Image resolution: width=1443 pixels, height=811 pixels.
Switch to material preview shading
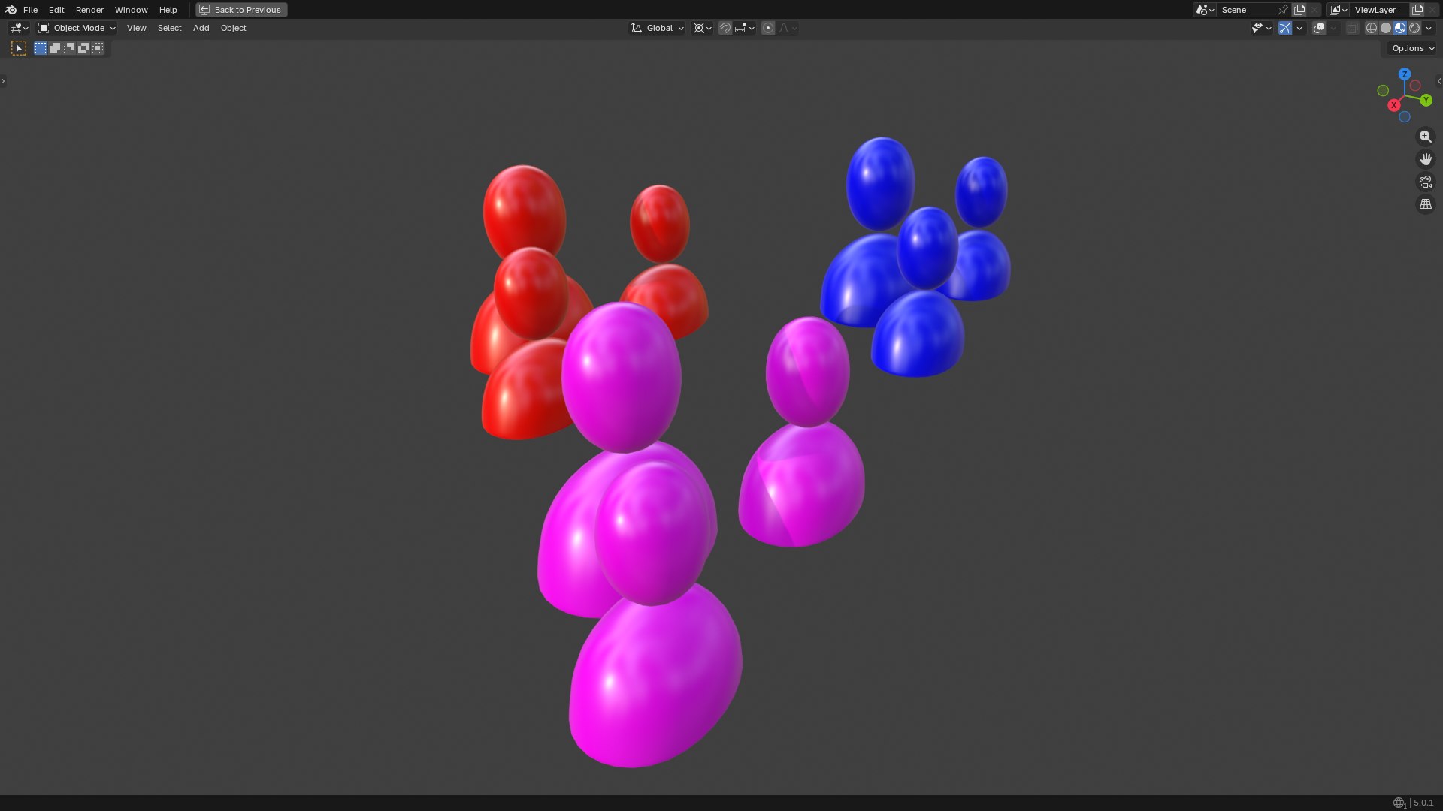pyautogui.click(x=1400, y=28)
